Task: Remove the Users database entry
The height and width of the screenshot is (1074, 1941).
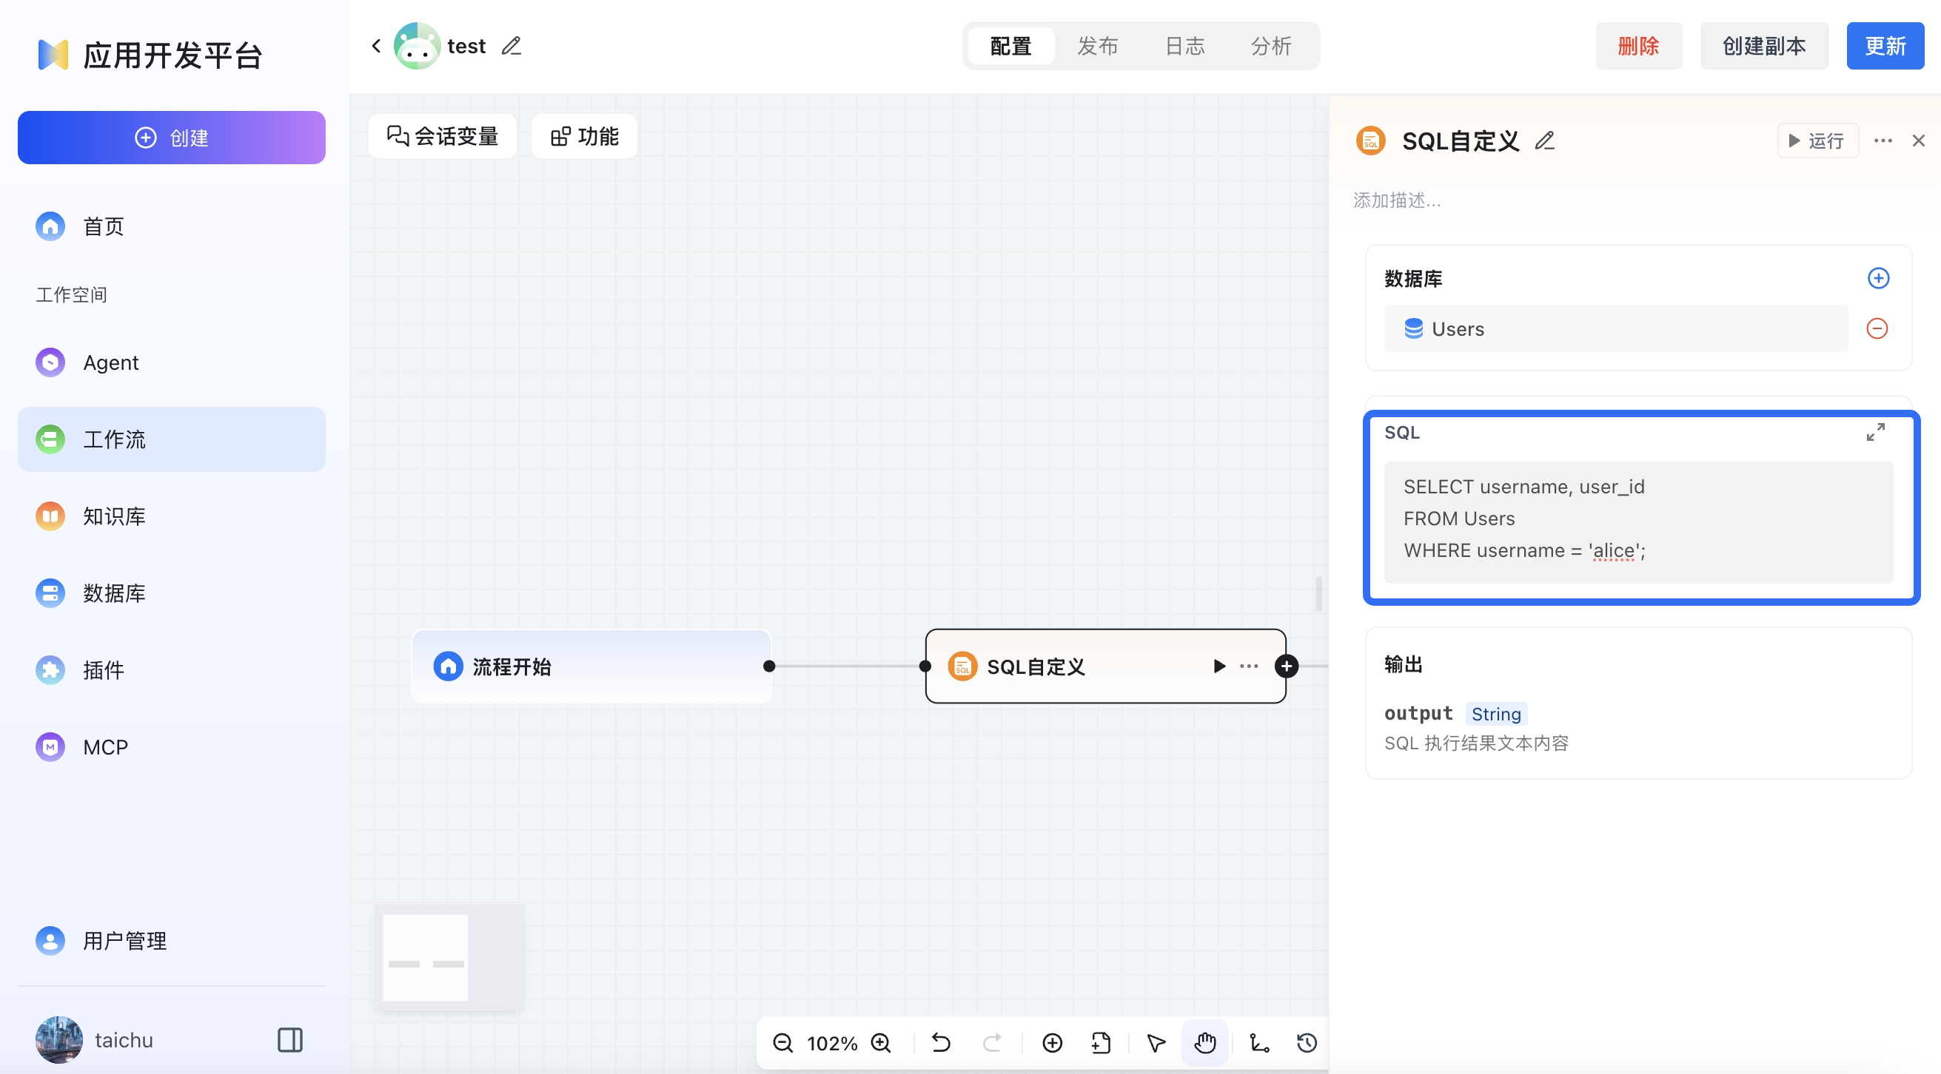Action: tap(1876, 329)
